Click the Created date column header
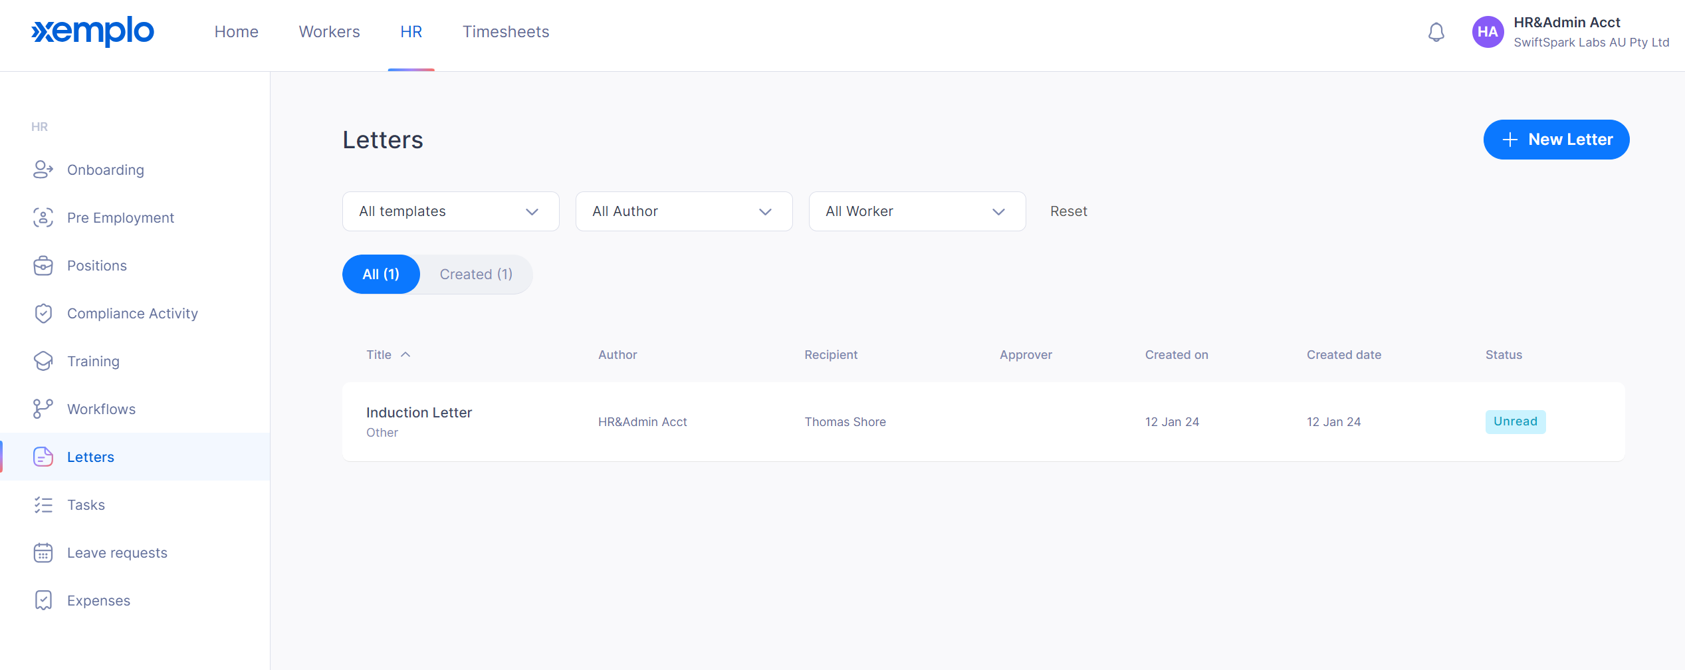The height and width of the screenshot is (670, 1685). point(1343,355)
